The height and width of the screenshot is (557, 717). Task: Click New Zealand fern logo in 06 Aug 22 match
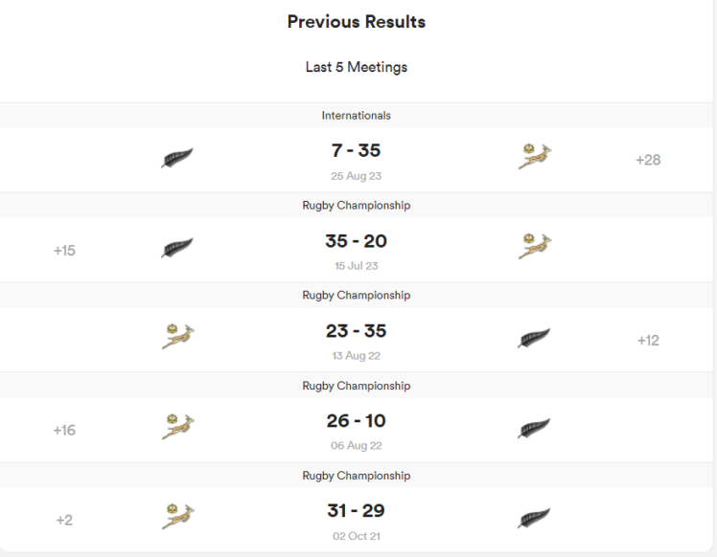pyautogui.click(x=534, y=429)
